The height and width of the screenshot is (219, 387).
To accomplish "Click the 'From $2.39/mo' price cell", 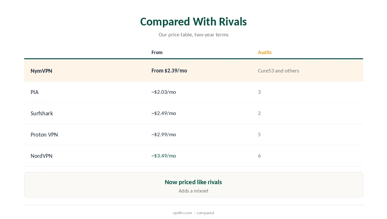I will coord(169,71).
